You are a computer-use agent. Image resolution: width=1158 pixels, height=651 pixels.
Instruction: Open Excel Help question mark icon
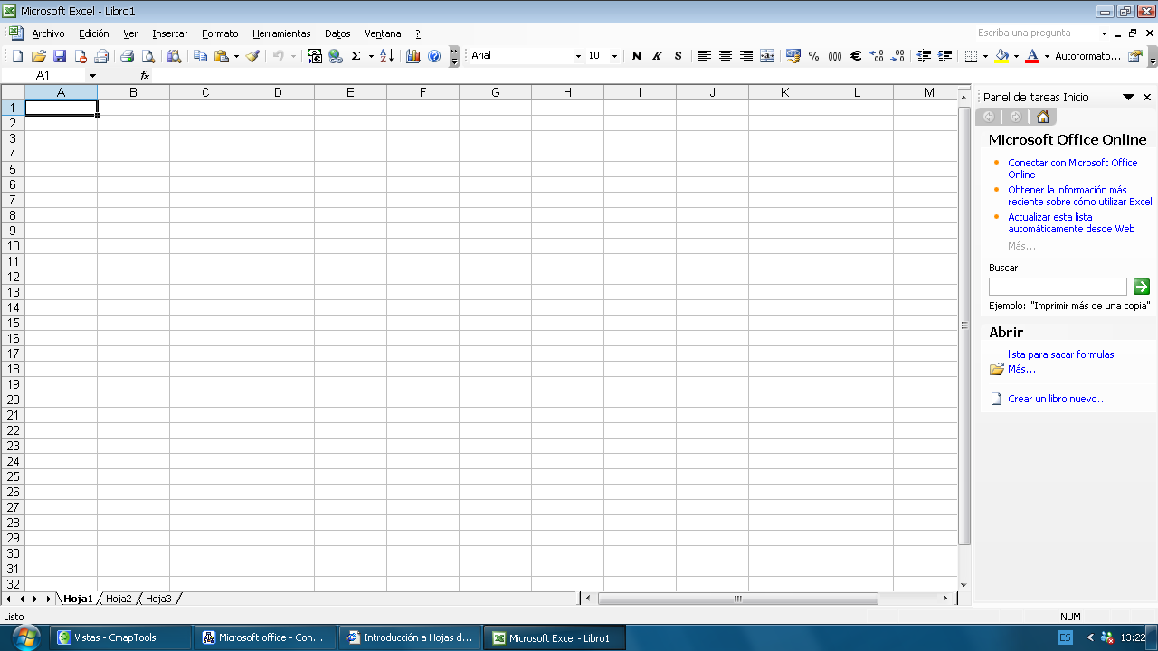[x=434, y=56]
